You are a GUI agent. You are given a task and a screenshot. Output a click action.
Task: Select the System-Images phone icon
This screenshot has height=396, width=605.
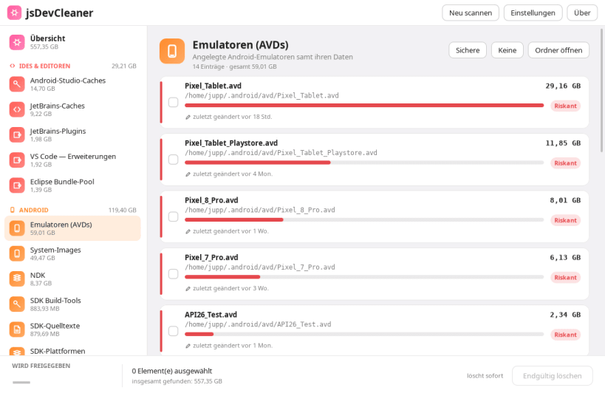pos(17,253)
